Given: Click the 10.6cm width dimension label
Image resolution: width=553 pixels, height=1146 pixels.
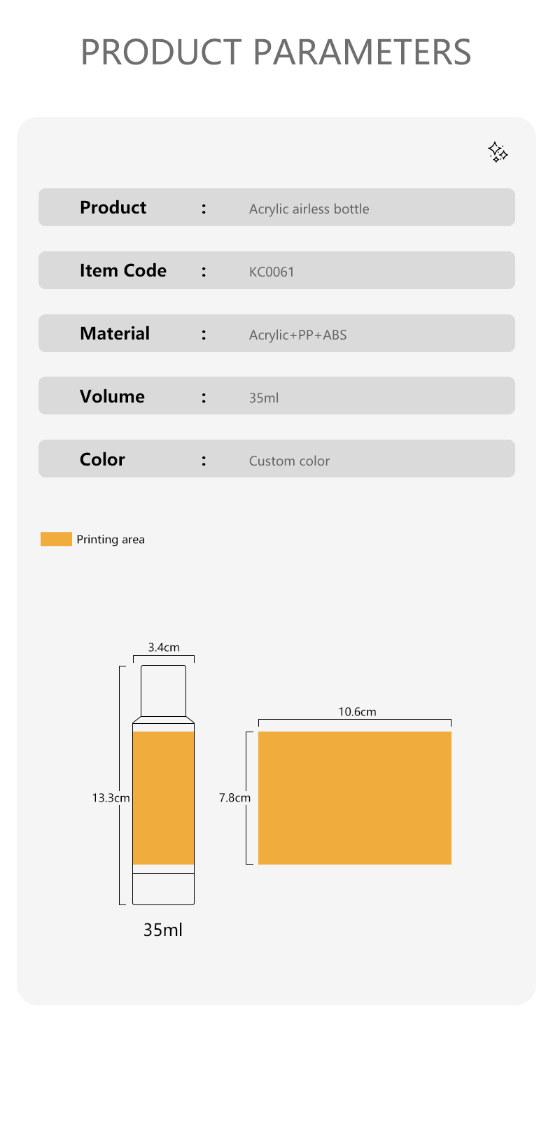Looking at the screenshot, I should coord(357,712).
